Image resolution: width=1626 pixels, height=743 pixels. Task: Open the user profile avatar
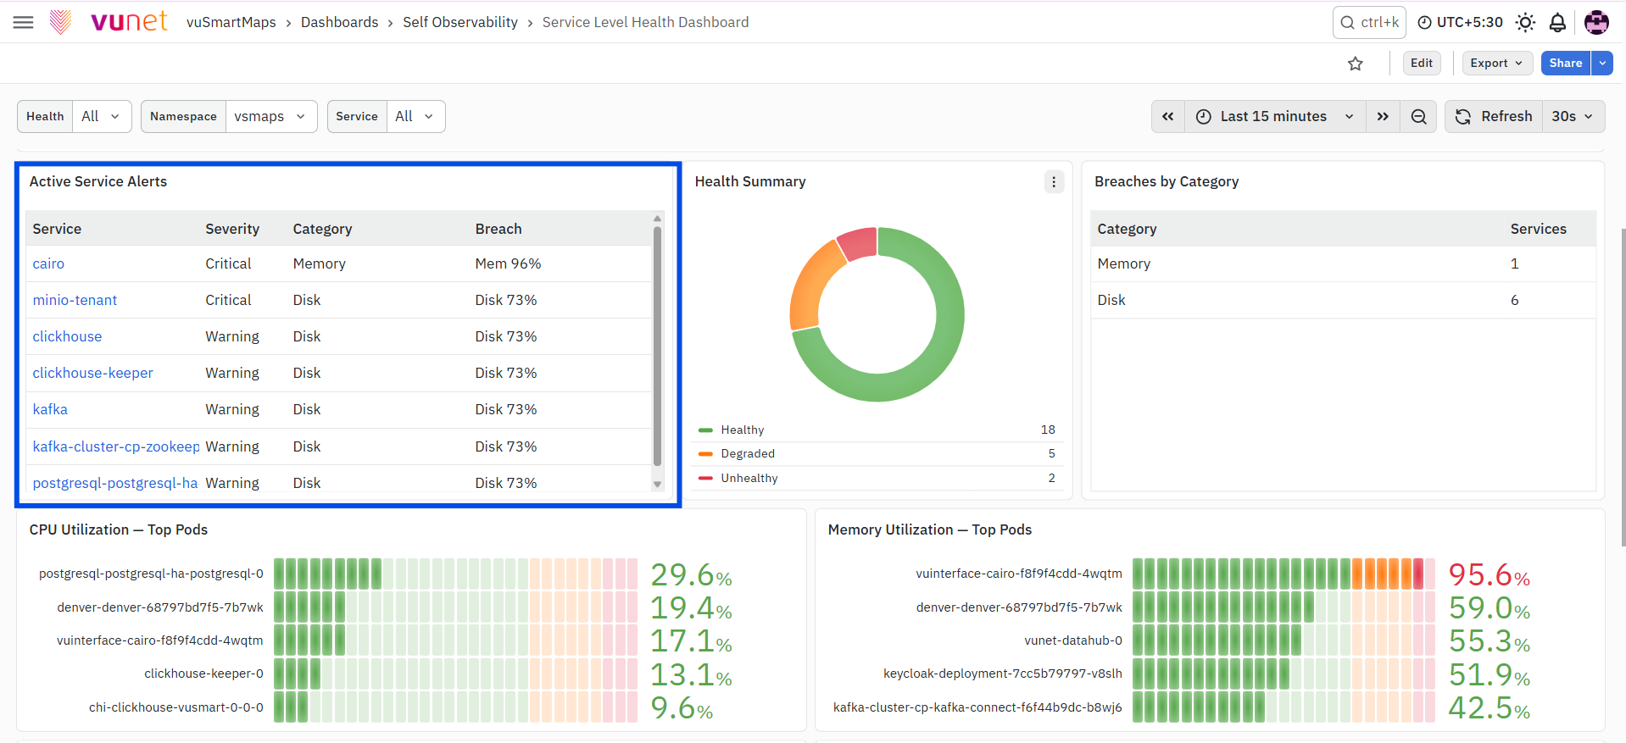tap(1596, 23)
